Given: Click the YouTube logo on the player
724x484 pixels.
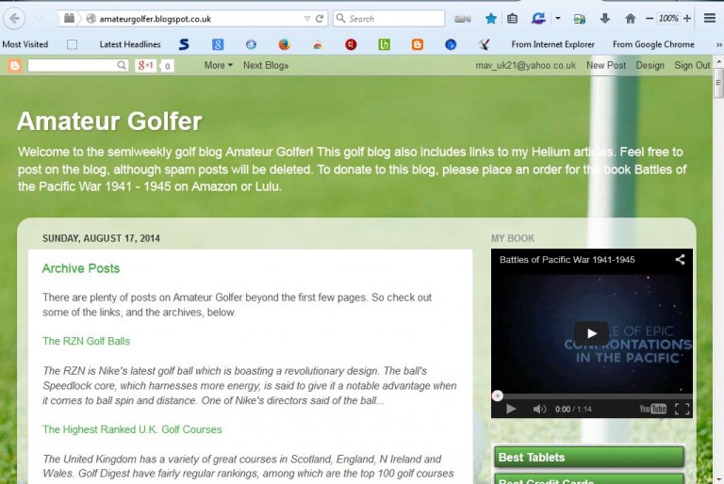Looking at the screenshot, I should pos(652,409).
